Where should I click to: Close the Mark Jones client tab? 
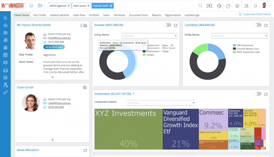coord(88,6)
